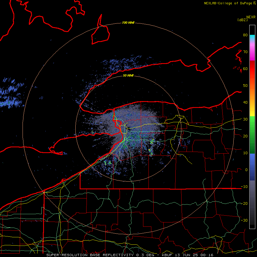The height and width of the screenshot is (257, 257).
Task: Click the positive 10 value on the dBZ scale
Action: coord(245,153)
